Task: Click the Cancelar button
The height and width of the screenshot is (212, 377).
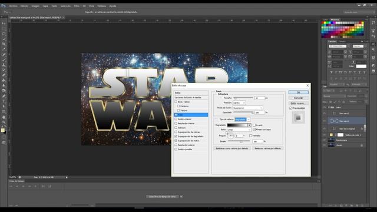Action: 299,98
